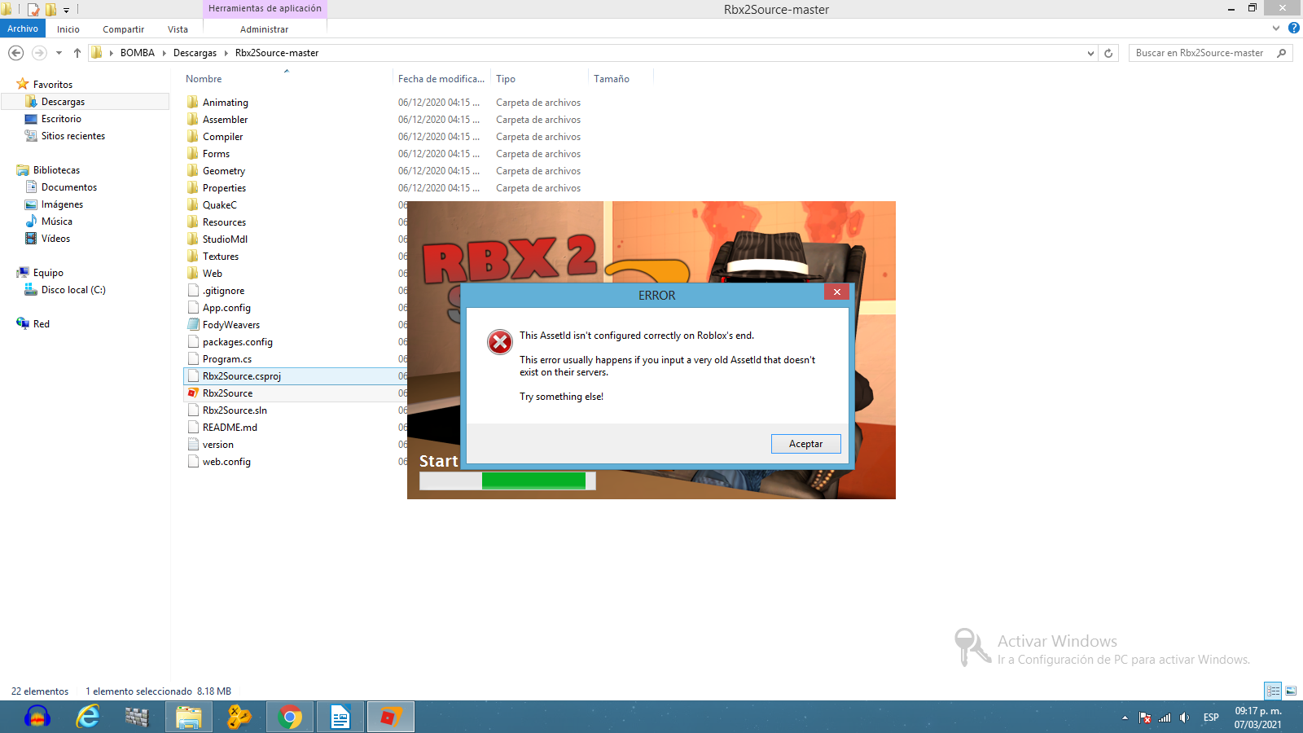Click inside the Buscar search box
Viewport: 1303px width, 733px height.
(x=1197, y=52)
